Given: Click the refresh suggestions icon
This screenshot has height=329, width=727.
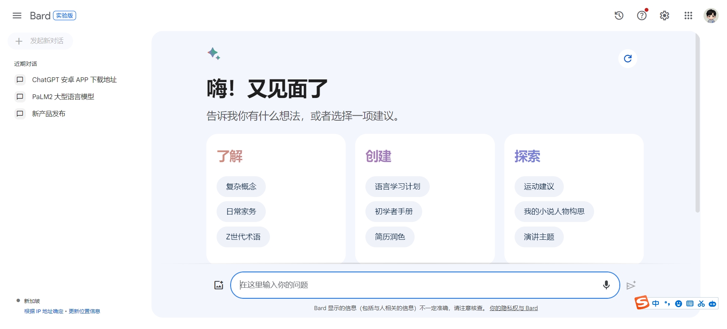Looking at the screenshot, I should (x=628, y=59).
